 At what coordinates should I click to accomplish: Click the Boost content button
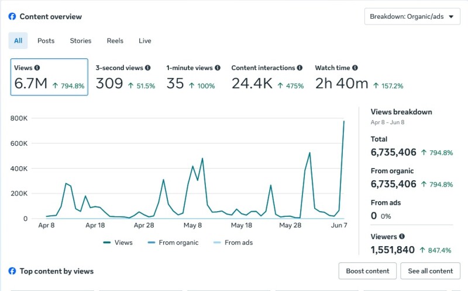click(x=367, y=271)
